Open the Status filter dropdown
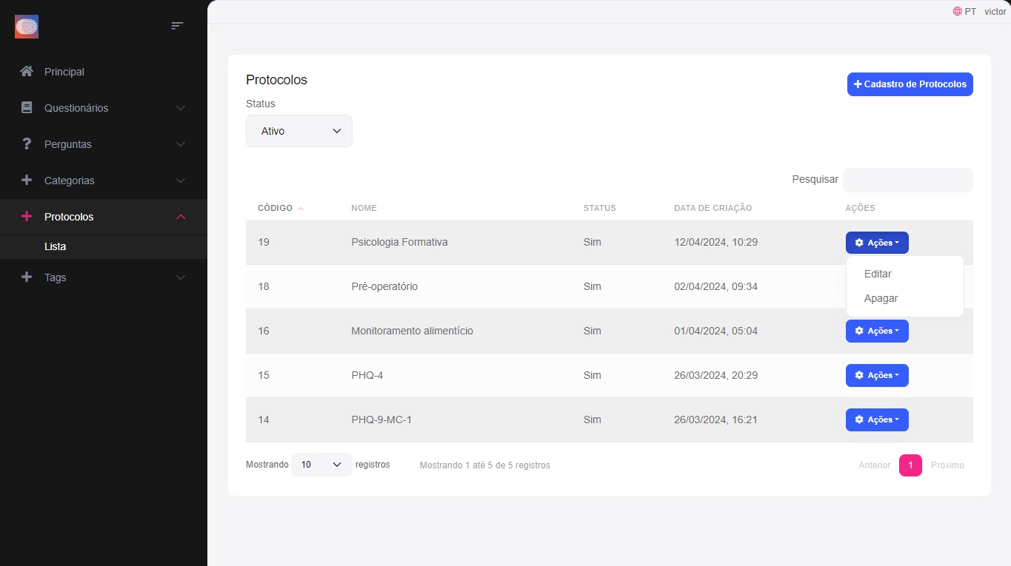Screen dimensions: 1011x566 click(x=299, y=131)
